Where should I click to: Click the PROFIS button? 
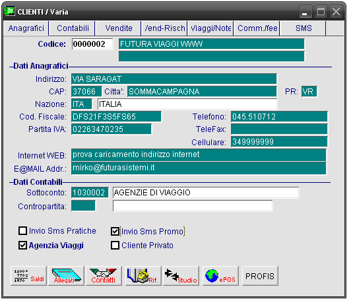tap(260, 276)
